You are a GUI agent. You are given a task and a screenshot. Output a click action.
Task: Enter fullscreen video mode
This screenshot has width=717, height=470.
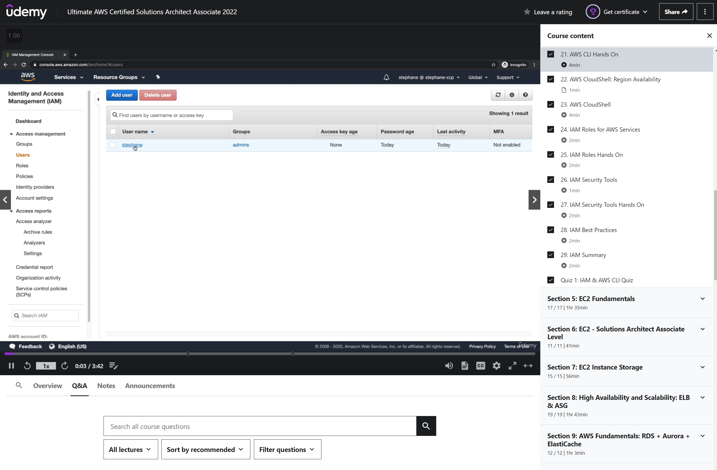click(x=512, y=366)
